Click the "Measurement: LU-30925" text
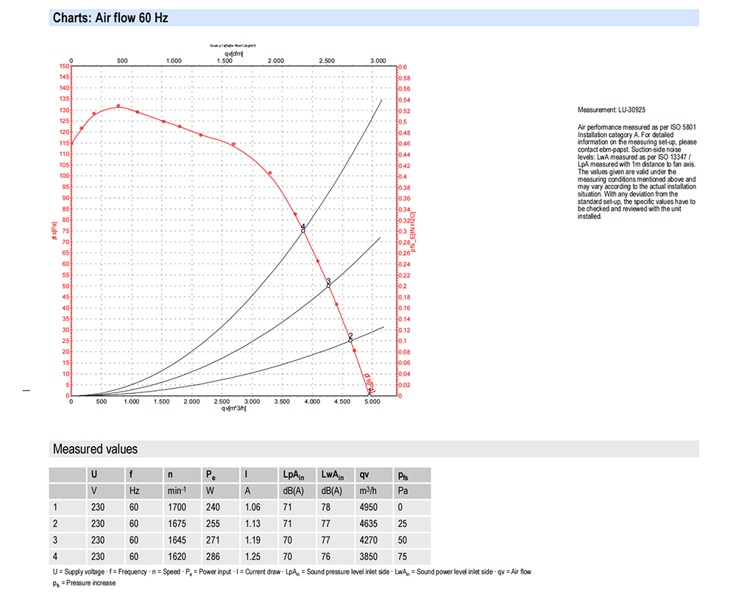 (x=612, y=110)
